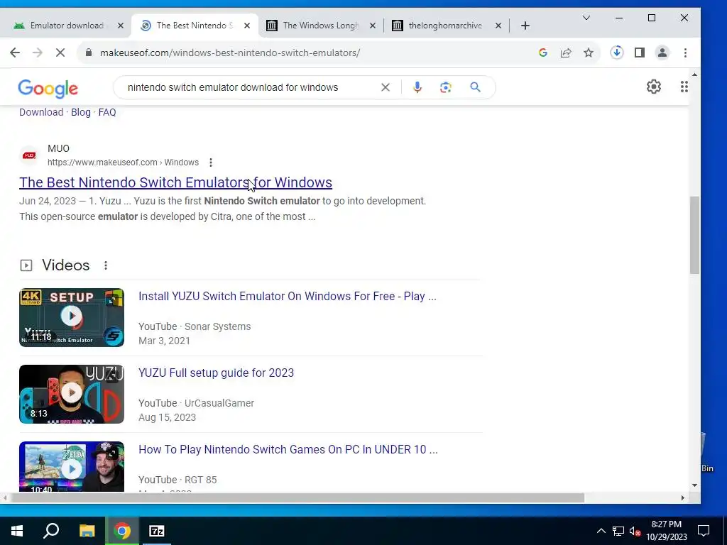The image size is (727, 545).
Task: Click the vertical scrollbar thumb
Action: (694, 235)
